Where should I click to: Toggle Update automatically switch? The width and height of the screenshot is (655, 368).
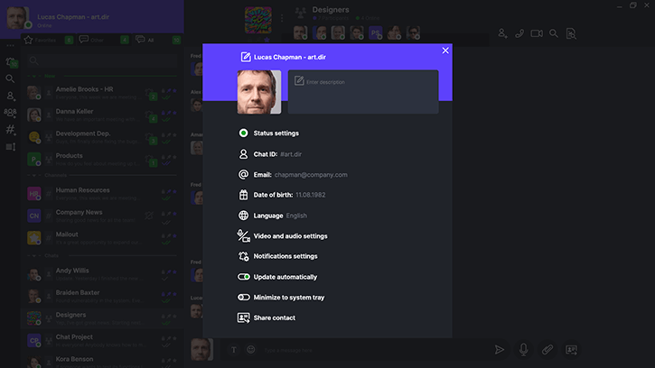[244, 277]
